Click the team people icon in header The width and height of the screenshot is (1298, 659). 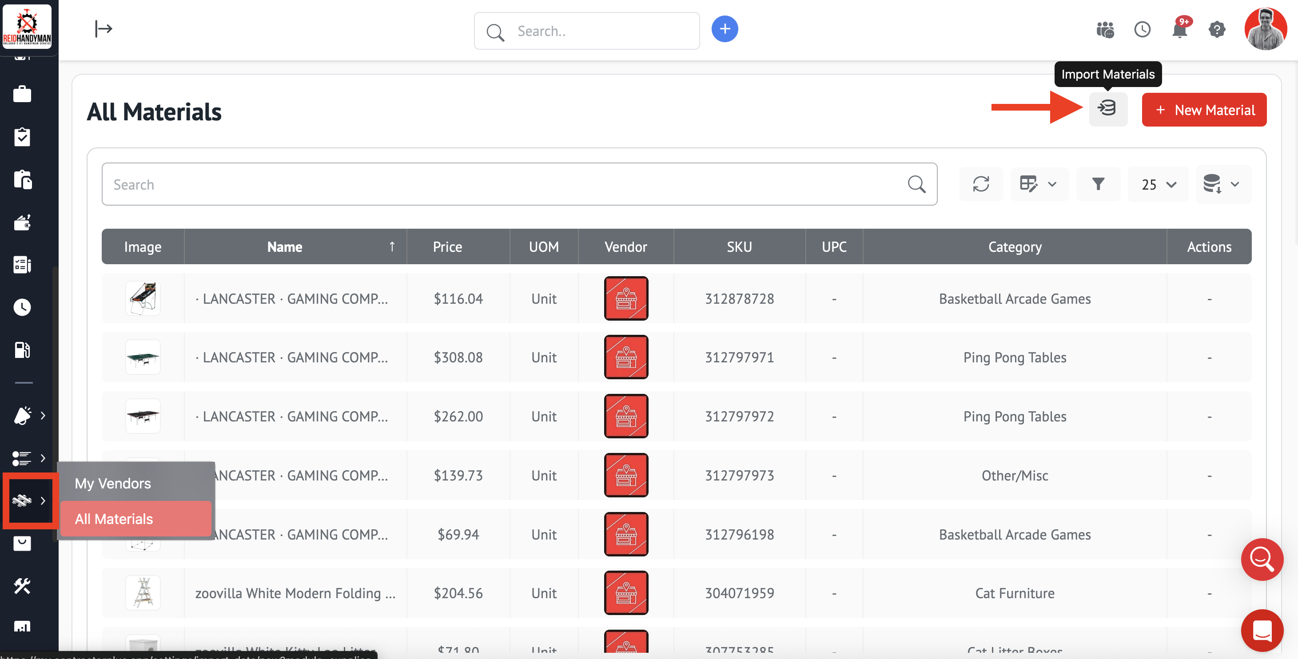(1105, 30)
